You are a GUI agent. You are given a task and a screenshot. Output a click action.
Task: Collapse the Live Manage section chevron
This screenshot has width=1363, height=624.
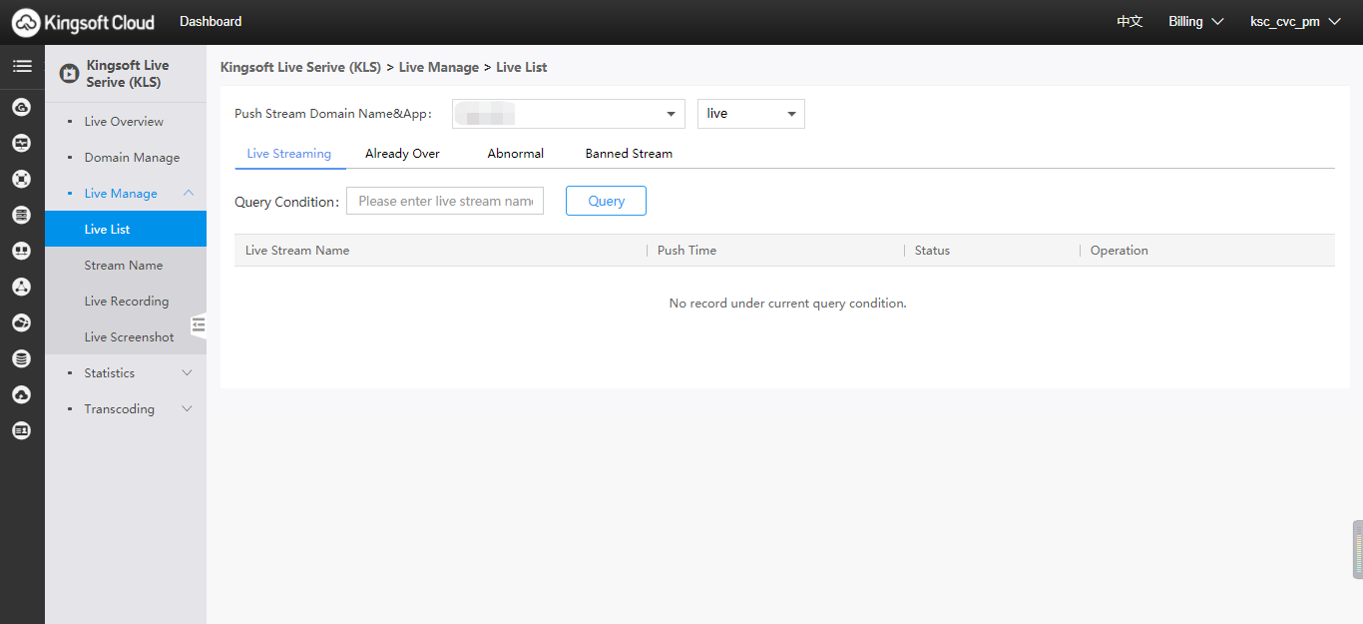(x=188, y=194)
